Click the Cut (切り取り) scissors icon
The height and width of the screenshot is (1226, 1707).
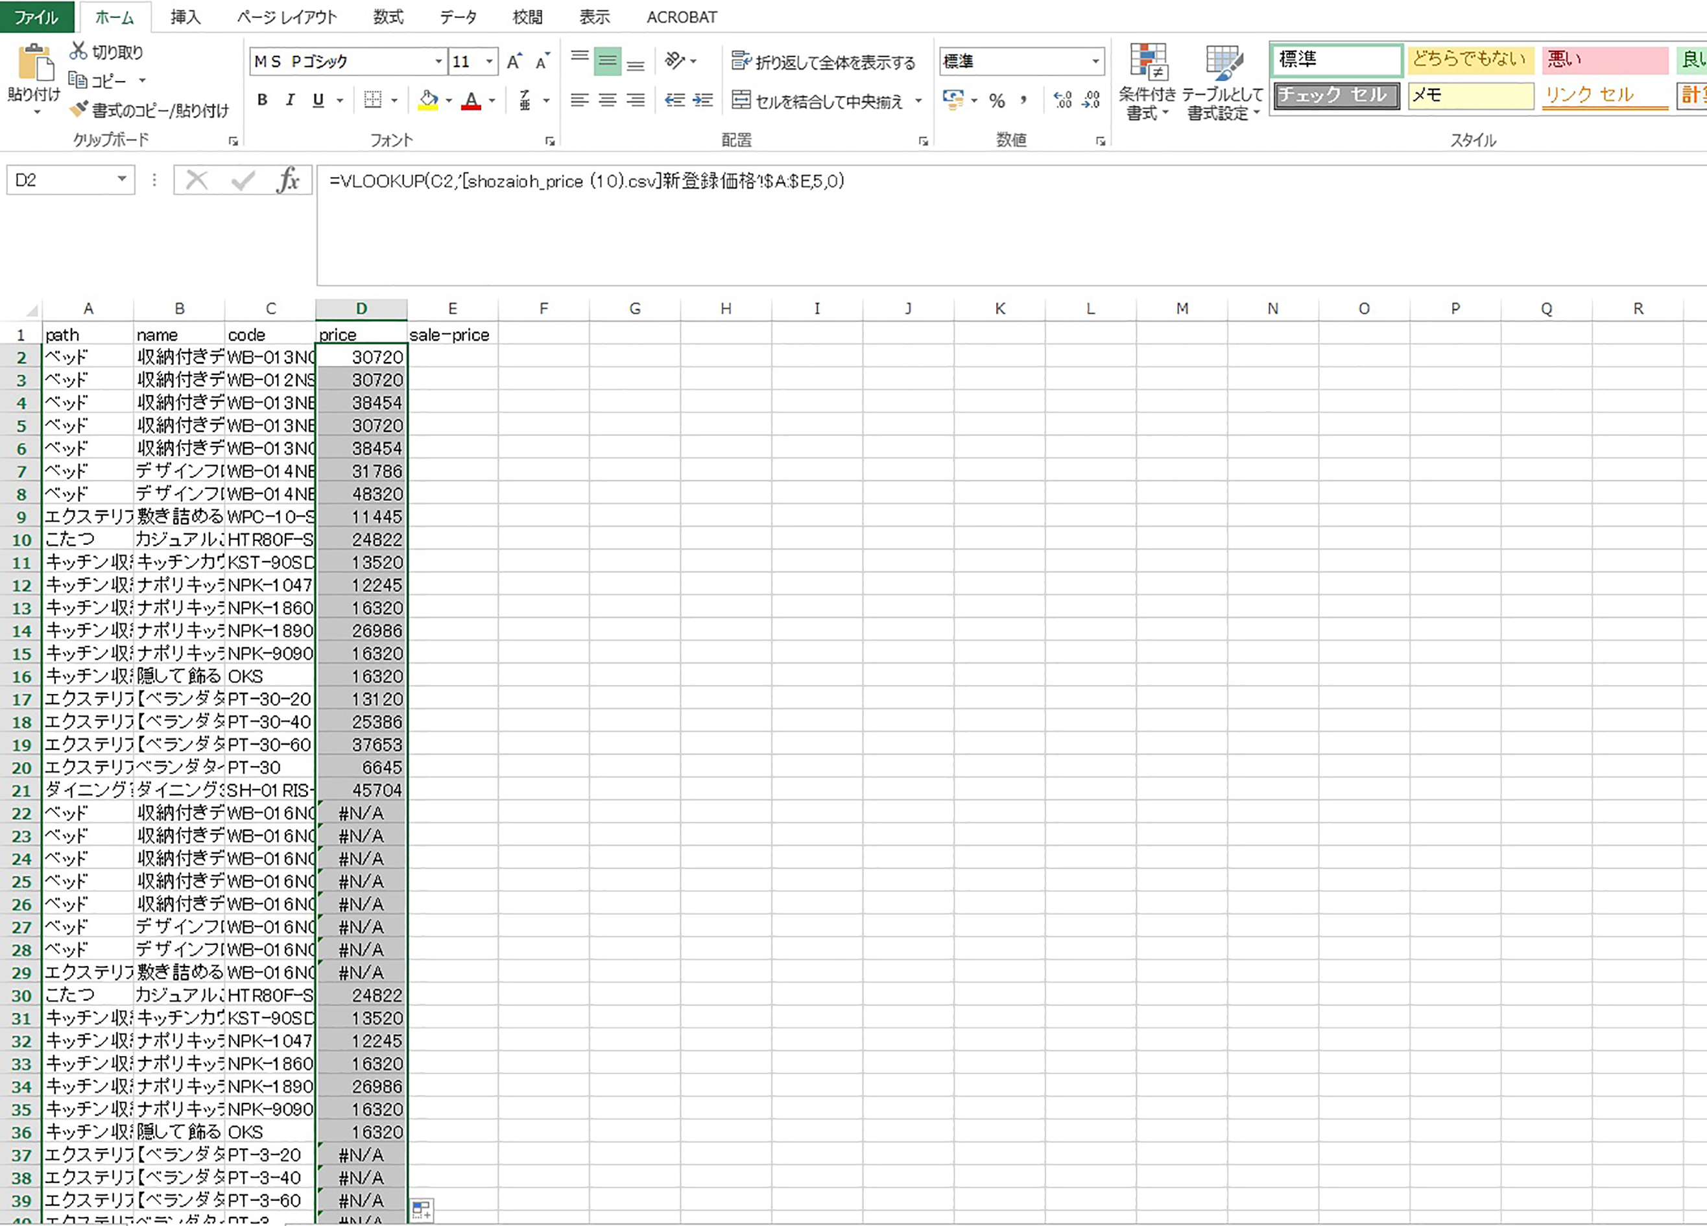tap(78, 51)
